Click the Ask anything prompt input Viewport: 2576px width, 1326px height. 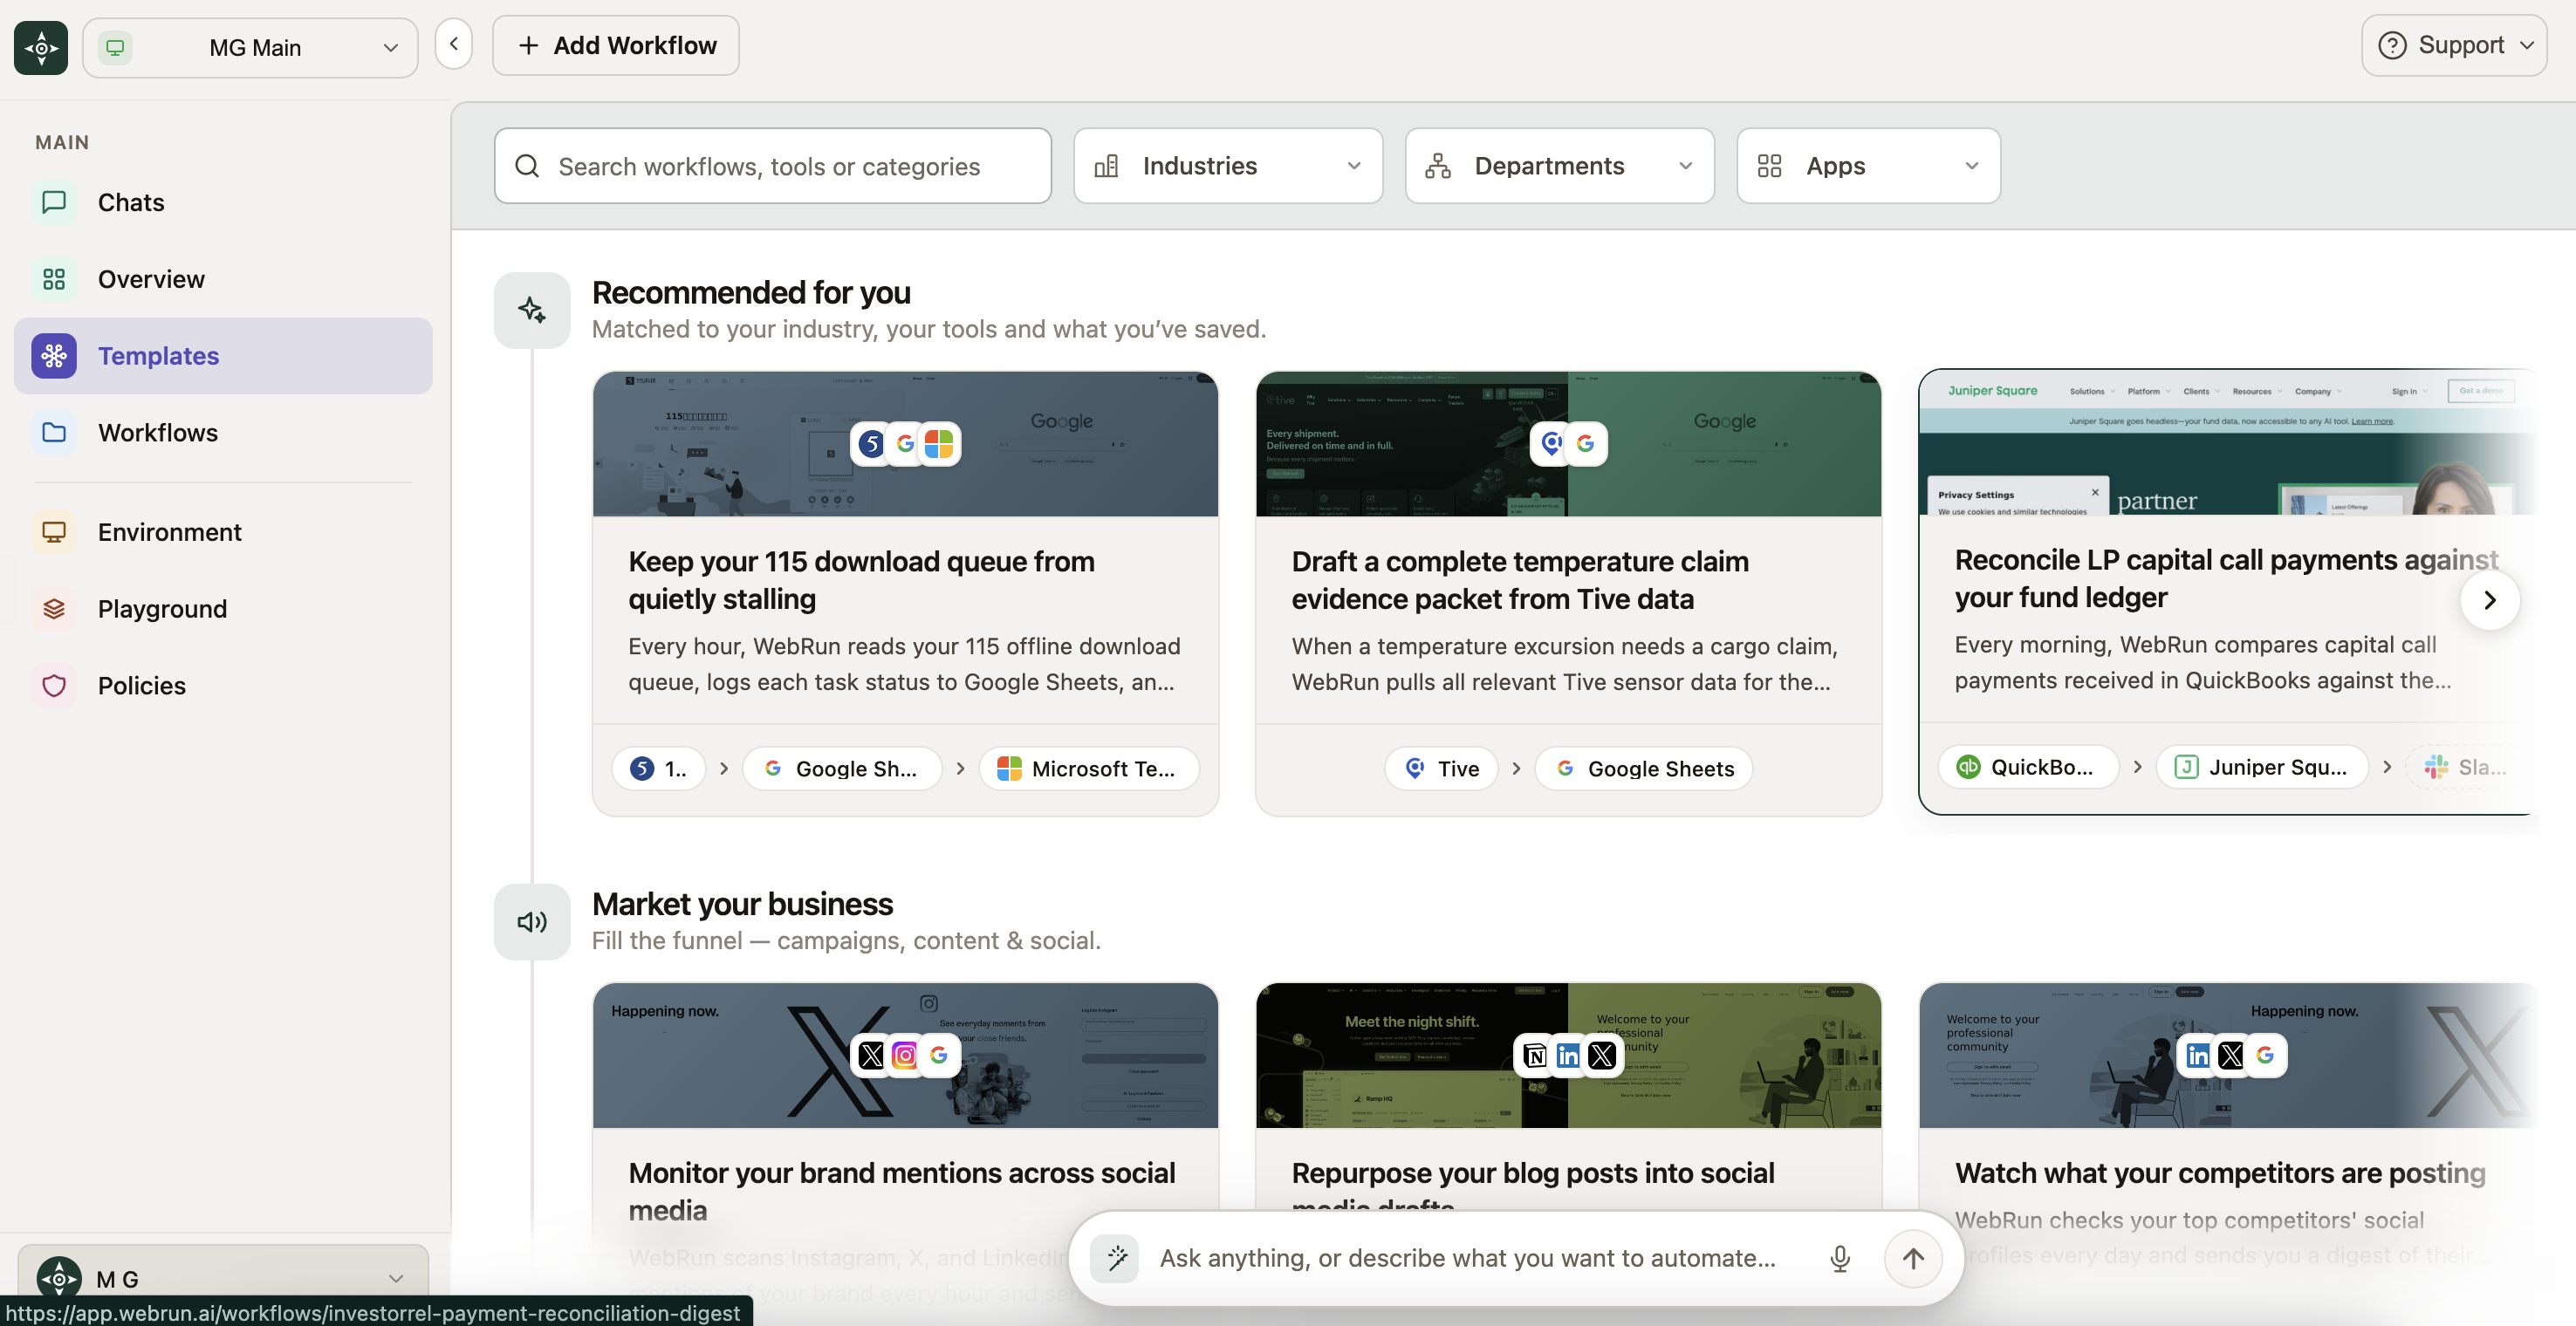point(1467,1258)
